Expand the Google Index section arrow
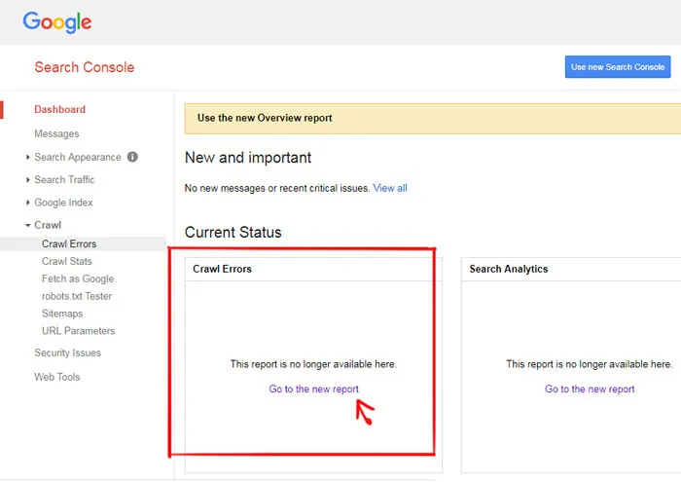The height and width of the screenshot is (482, 681). [x=28, y=203]
